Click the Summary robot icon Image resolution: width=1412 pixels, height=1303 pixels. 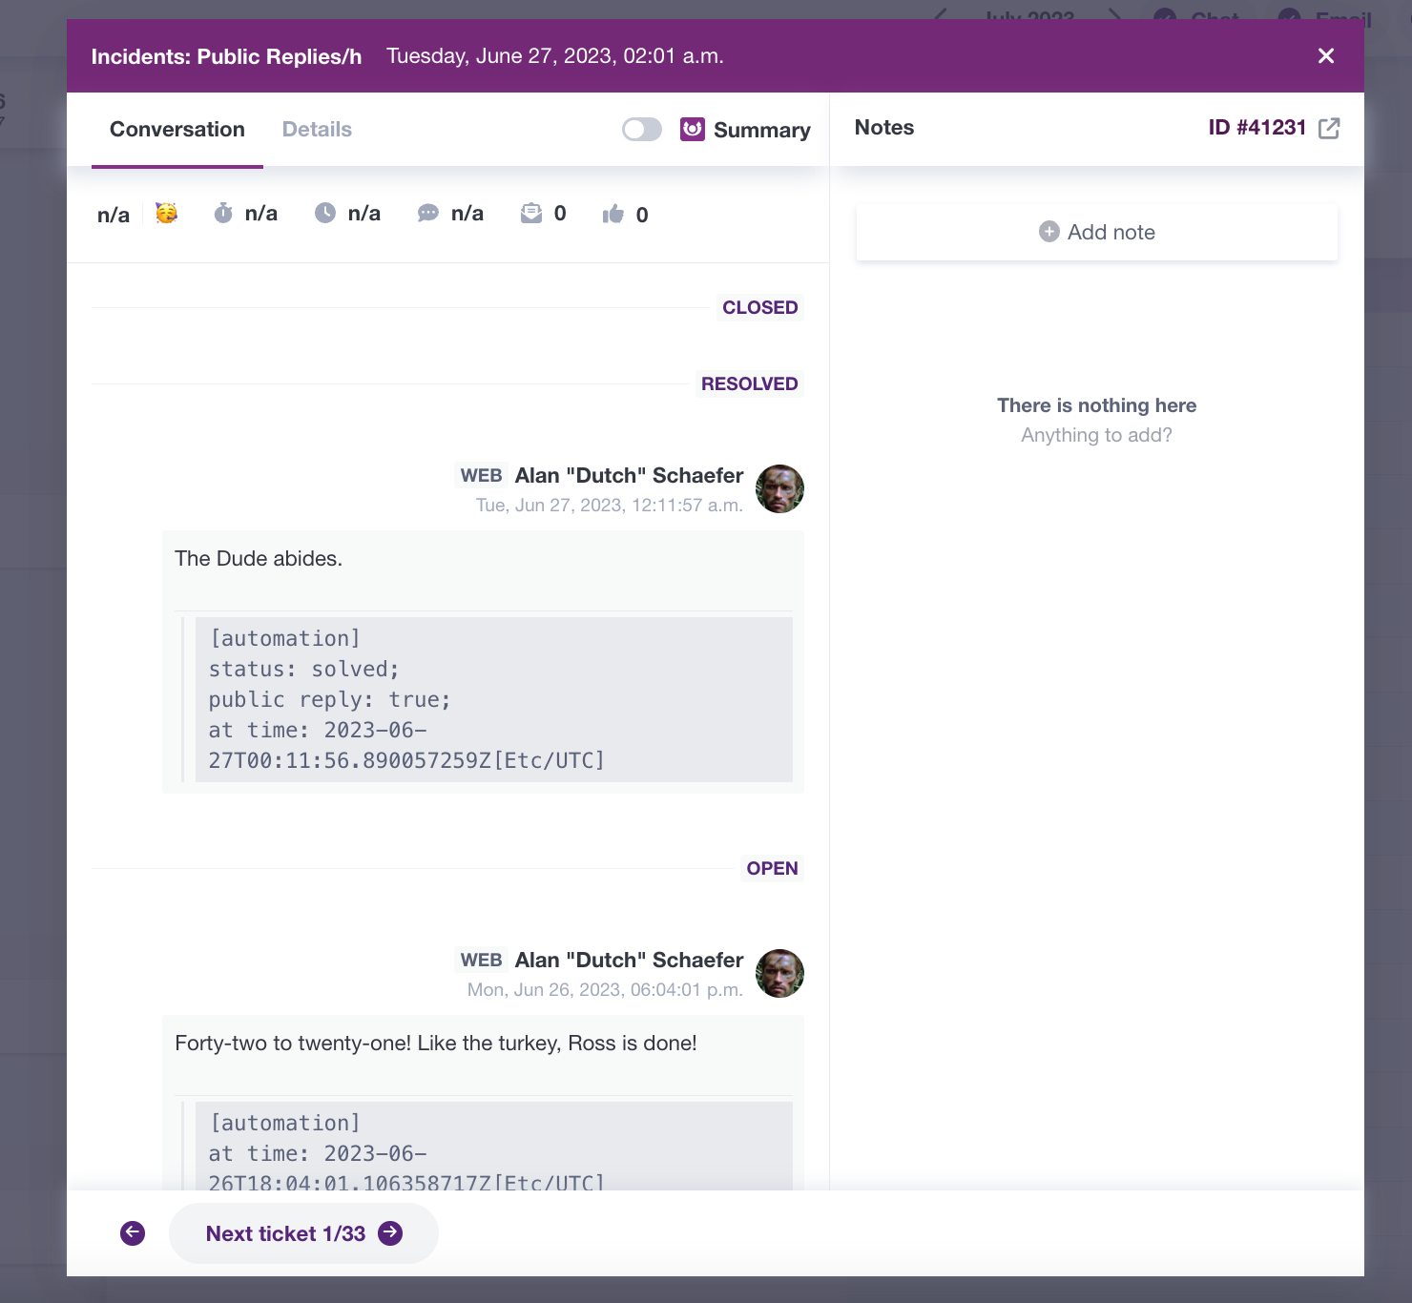[x=693, y=129]
